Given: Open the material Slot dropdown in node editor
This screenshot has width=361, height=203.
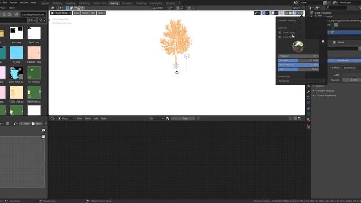Looking at the screenshot, I should click(157, 118).
